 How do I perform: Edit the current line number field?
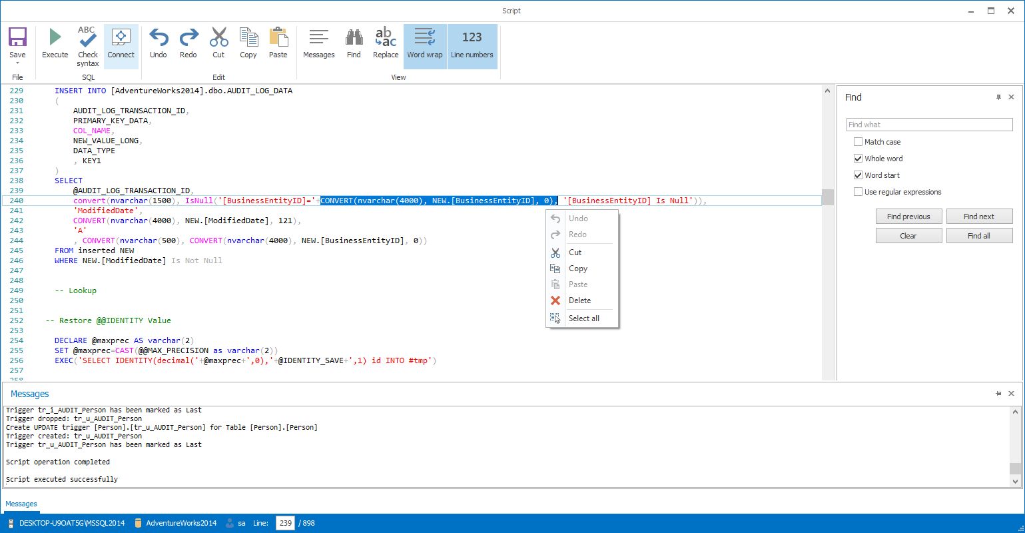pos(285,523)
